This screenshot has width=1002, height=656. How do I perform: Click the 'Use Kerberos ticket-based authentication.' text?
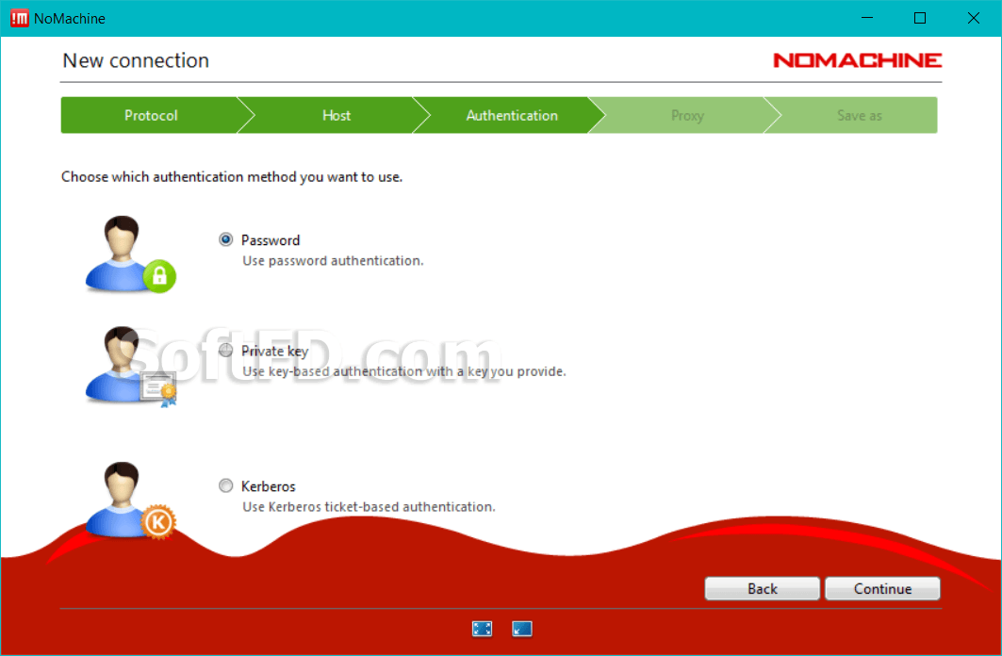click(369, 506)
